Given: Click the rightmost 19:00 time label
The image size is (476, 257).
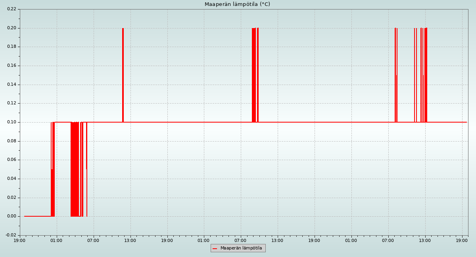Looking at the screenshot, I should tap(462, 240).
